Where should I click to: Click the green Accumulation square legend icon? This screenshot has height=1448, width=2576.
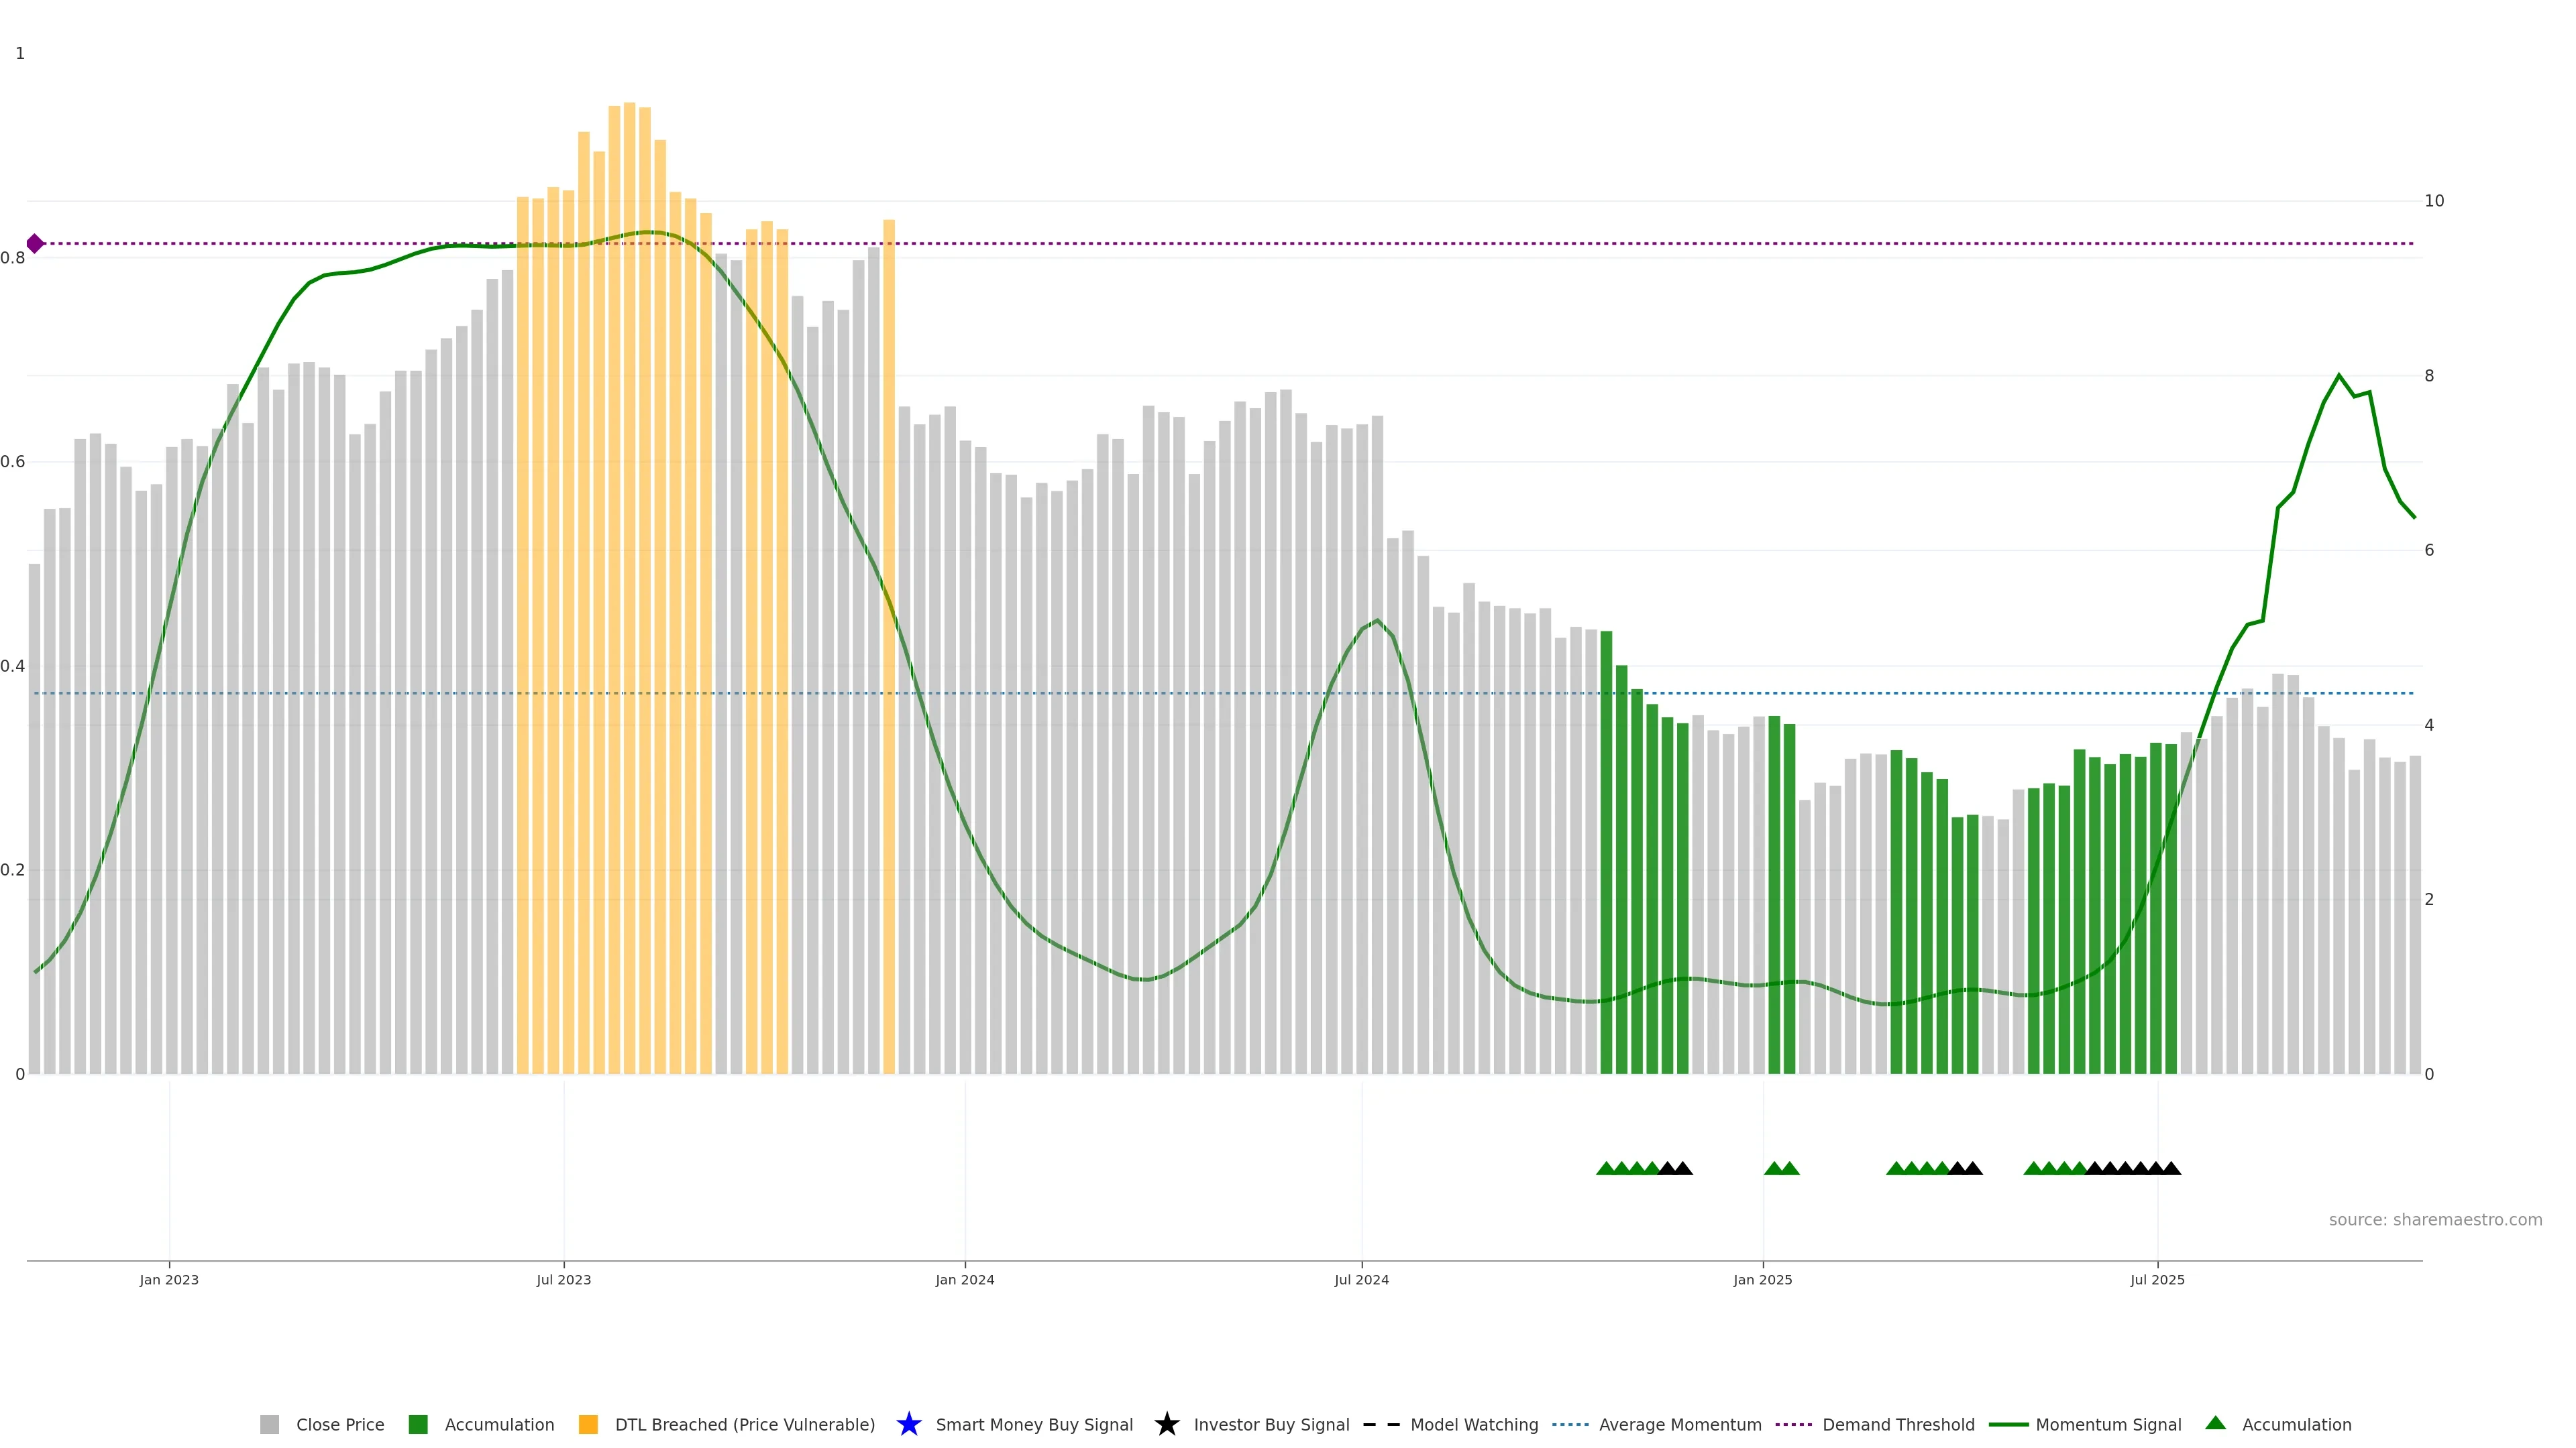point(418,1424)
